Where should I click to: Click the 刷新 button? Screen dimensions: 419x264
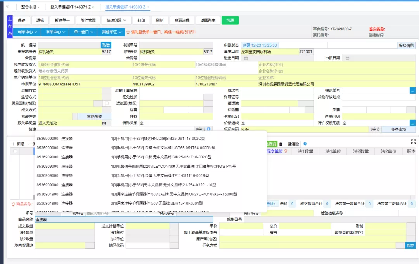click(159, 20)
